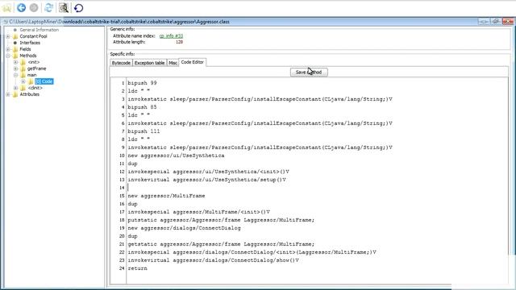Place cursor on empty line 14
The image size is (516, 290).
pyautogui.click(x=316, y=188)
